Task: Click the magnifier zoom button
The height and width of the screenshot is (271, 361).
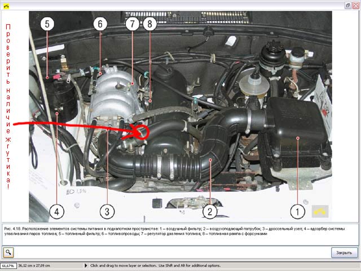Action: click(8, 252)
